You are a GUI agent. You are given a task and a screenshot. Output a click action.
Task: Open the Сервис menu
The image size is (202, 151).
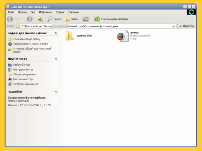pyautogui.click(x=60, y=12)
